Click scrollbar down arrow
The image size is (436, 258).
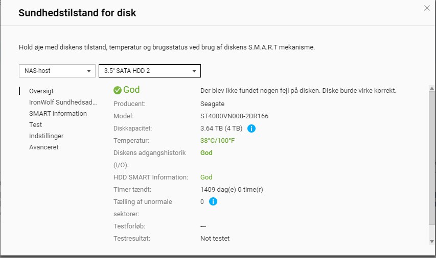point(432,242)
